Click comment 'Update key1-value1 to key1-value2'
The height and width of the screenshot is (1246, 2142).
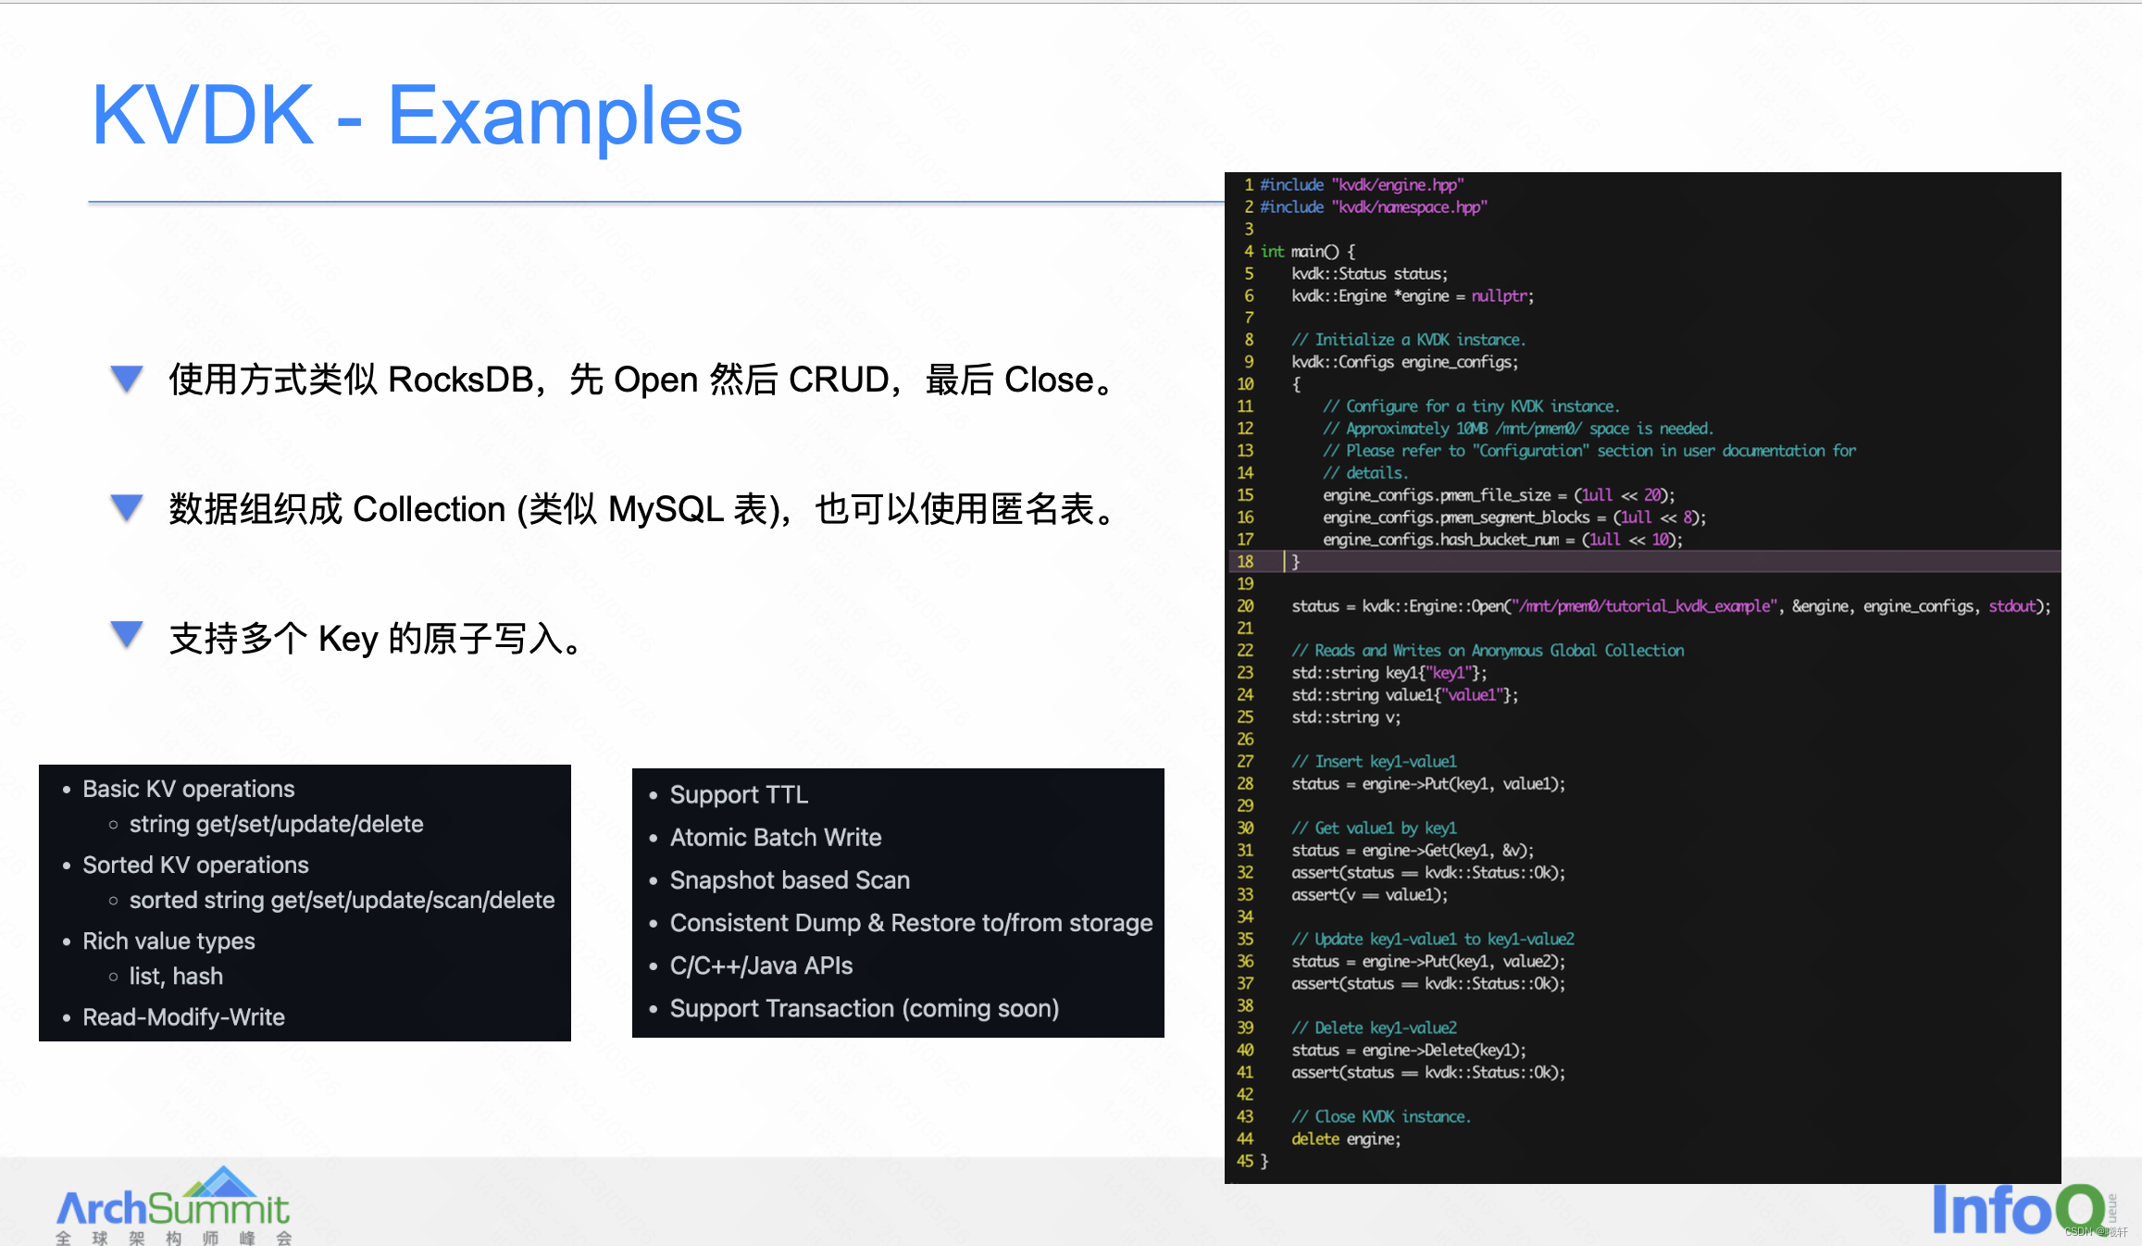coord(1432,940)
